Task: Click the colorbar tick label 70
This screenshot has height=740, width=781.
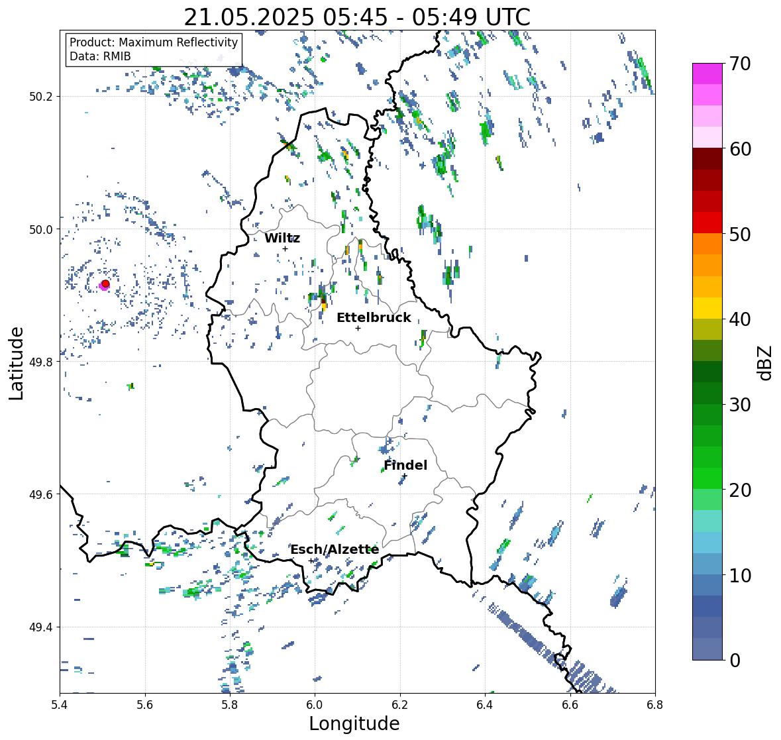Action: click(x=740, y=64)
